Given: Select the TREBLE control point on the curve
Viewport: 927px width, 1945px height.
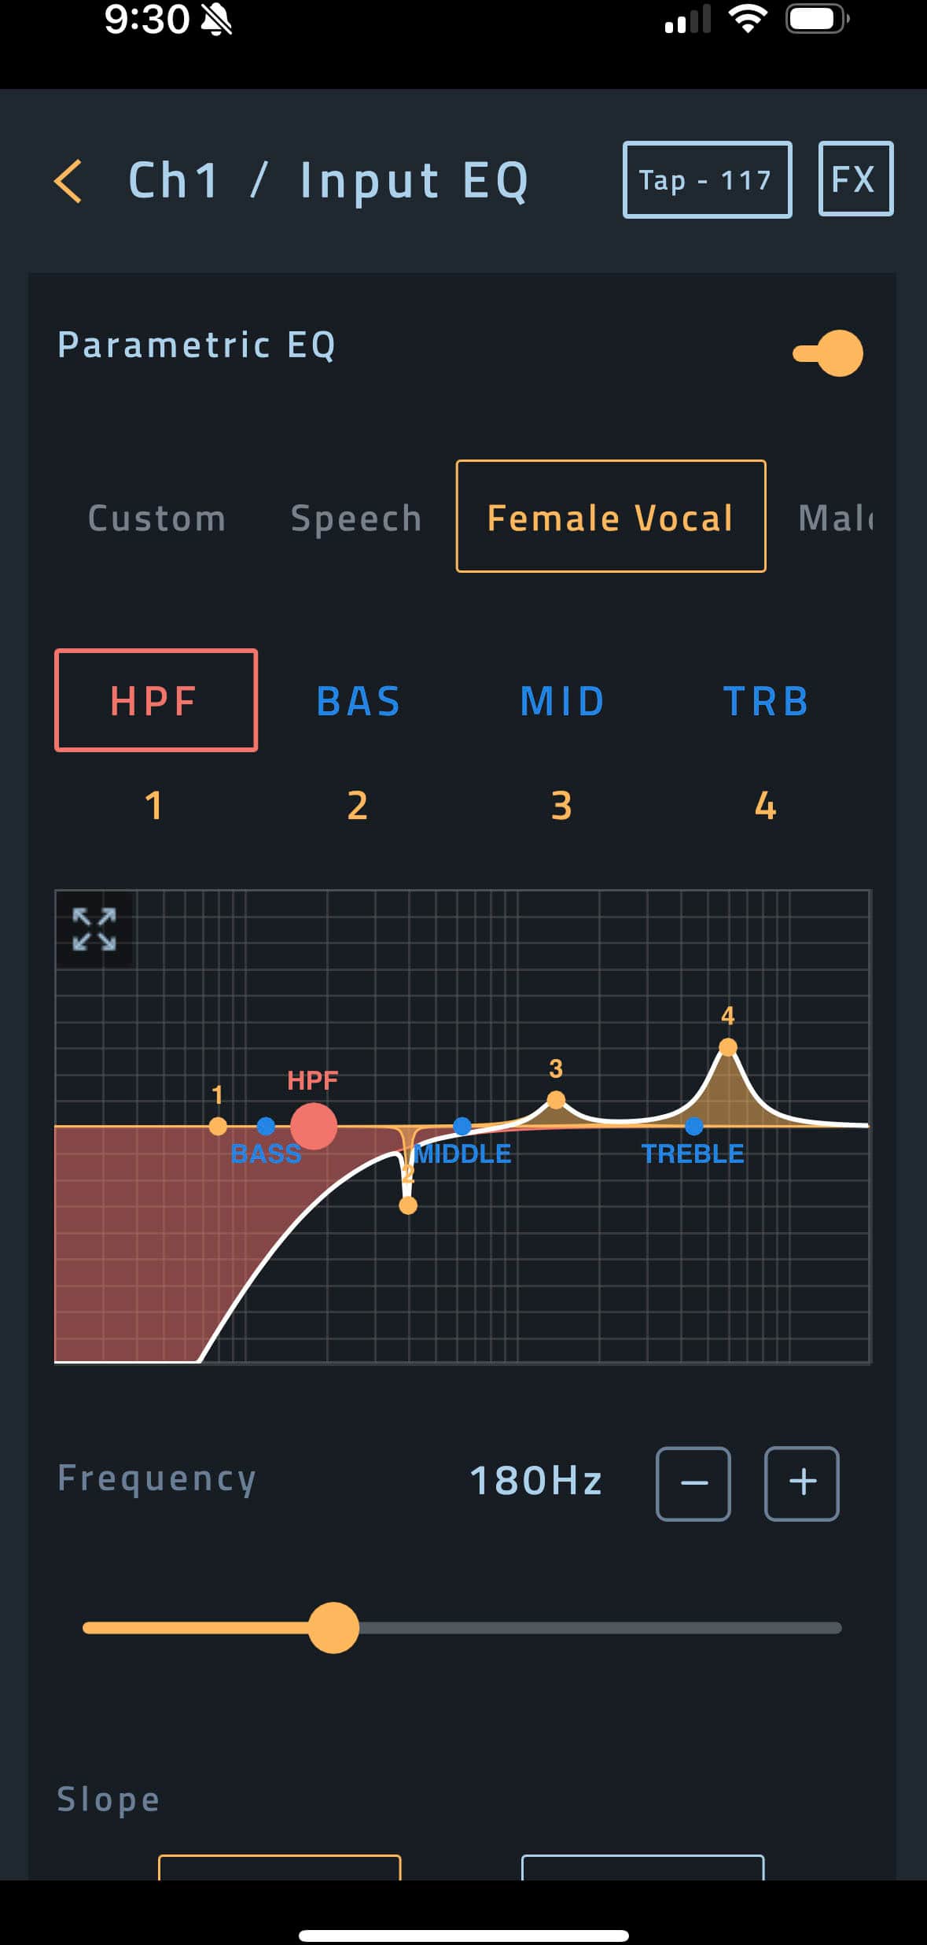Looking at the screenshot, I should pos(695,1125).
